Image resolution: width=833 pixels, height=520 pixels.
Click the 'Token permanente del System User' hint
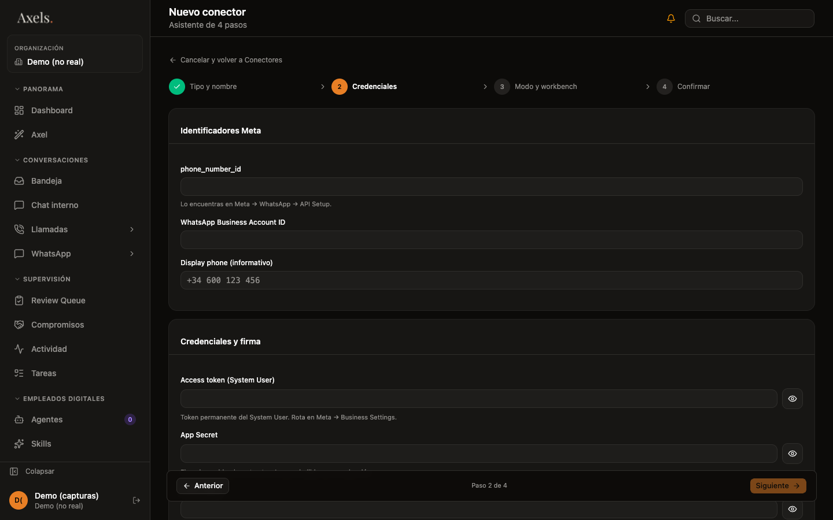(x=289, y=417)
